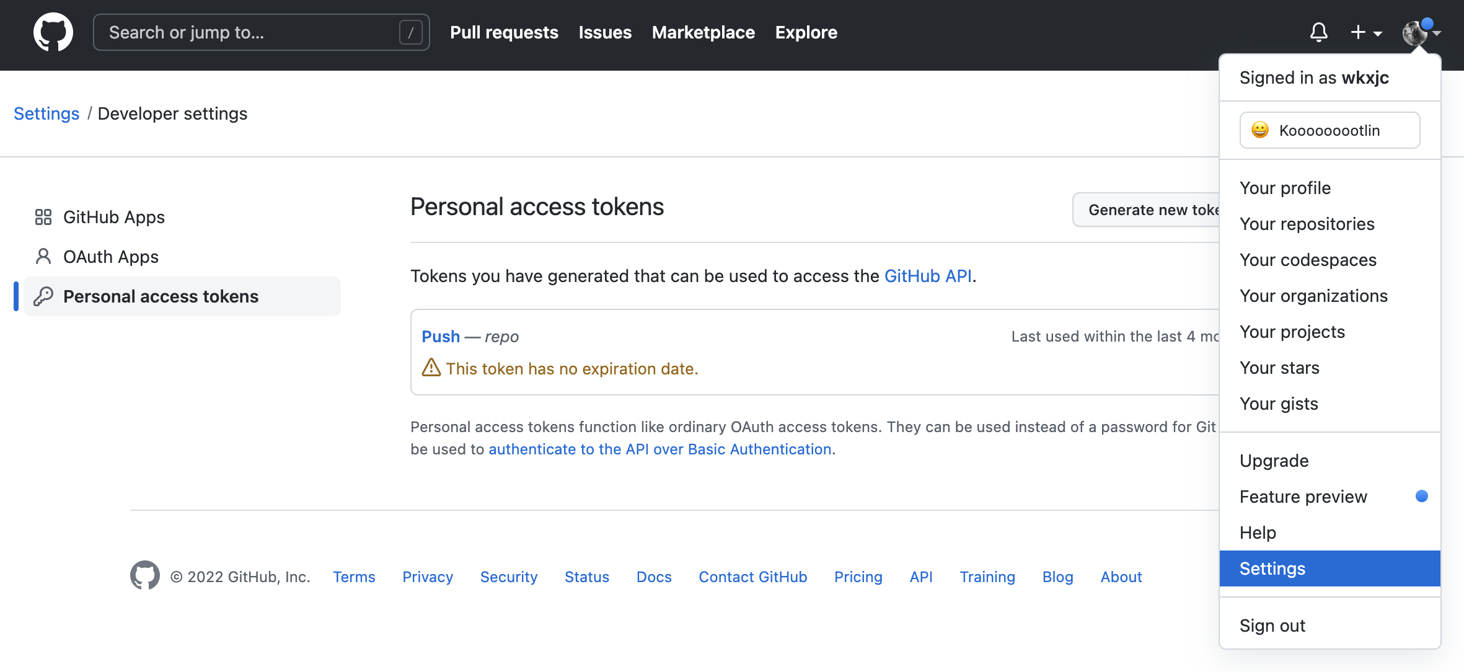Click the key icon for Personal access tokens
This screenshot has width=1464, height=672.
pyautogui.click(x=43, y=296)
